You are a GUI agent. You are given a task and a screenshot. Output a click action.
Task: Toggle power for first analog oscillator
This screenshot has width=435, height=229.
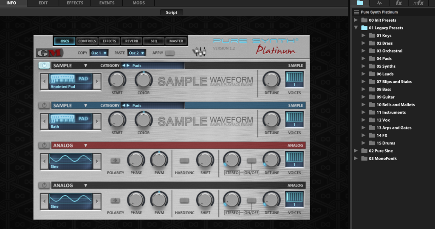pos(44,145)
